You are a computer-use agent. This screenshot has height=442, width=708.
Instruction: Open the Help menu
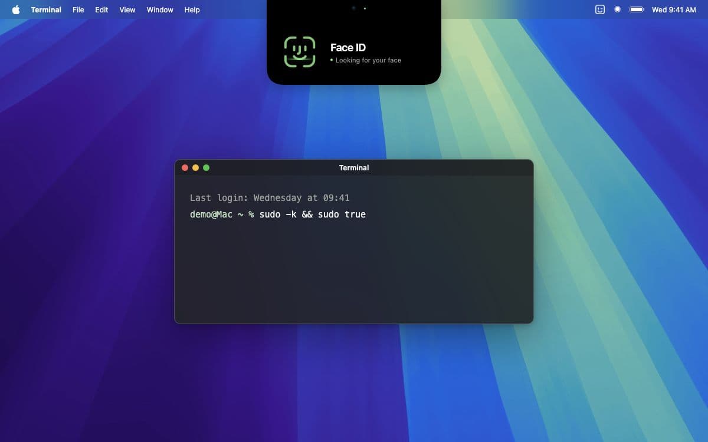(192, 9)
